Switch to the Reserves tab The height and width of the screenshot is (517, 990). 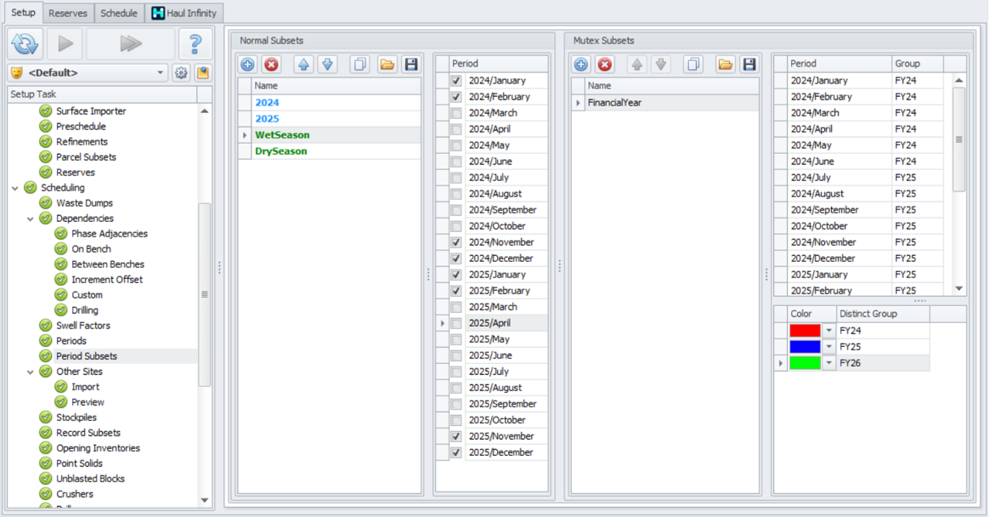coord(68,13)
